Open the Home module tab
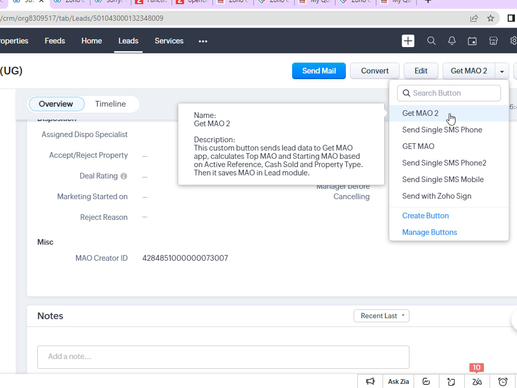517x388 pixels. [92, 41]
